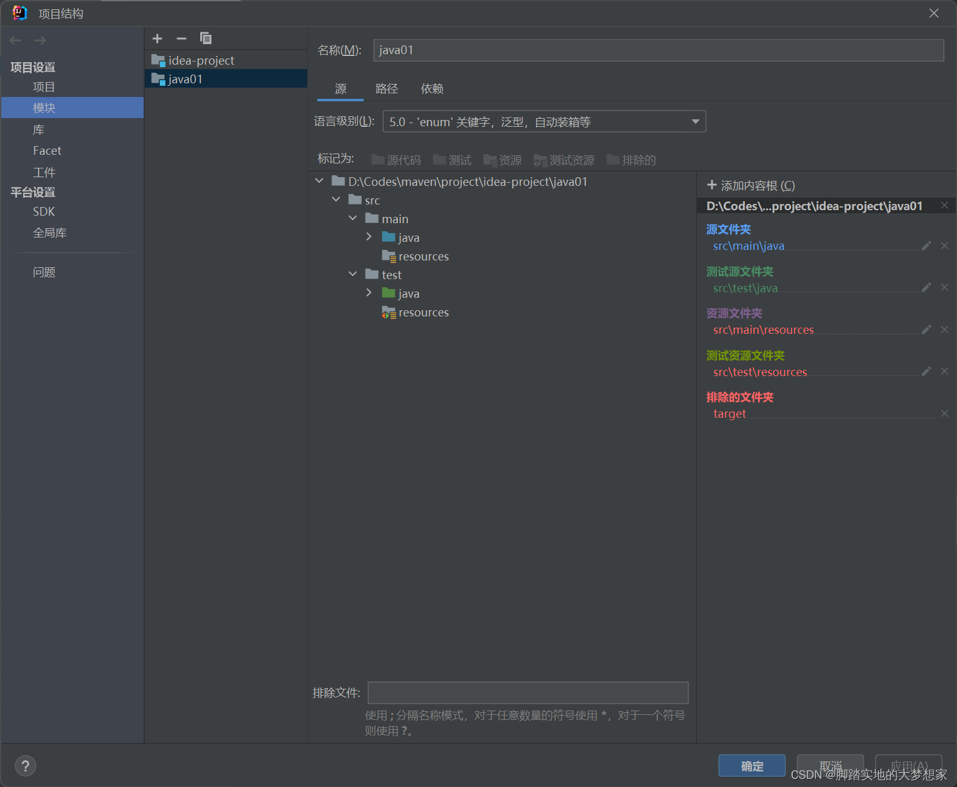Switch to the 依赖 (Dependencies) tab
This screenshot has width=957, height=787.
(432, 89)
